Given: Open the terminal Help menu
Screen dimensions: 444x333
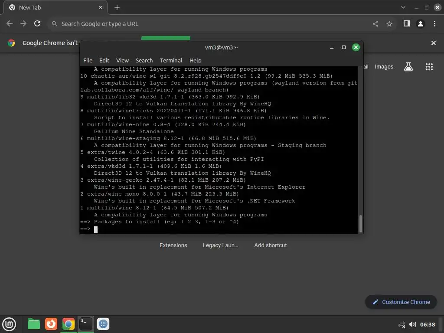Looking at the screenshot, I should [196, 60].
